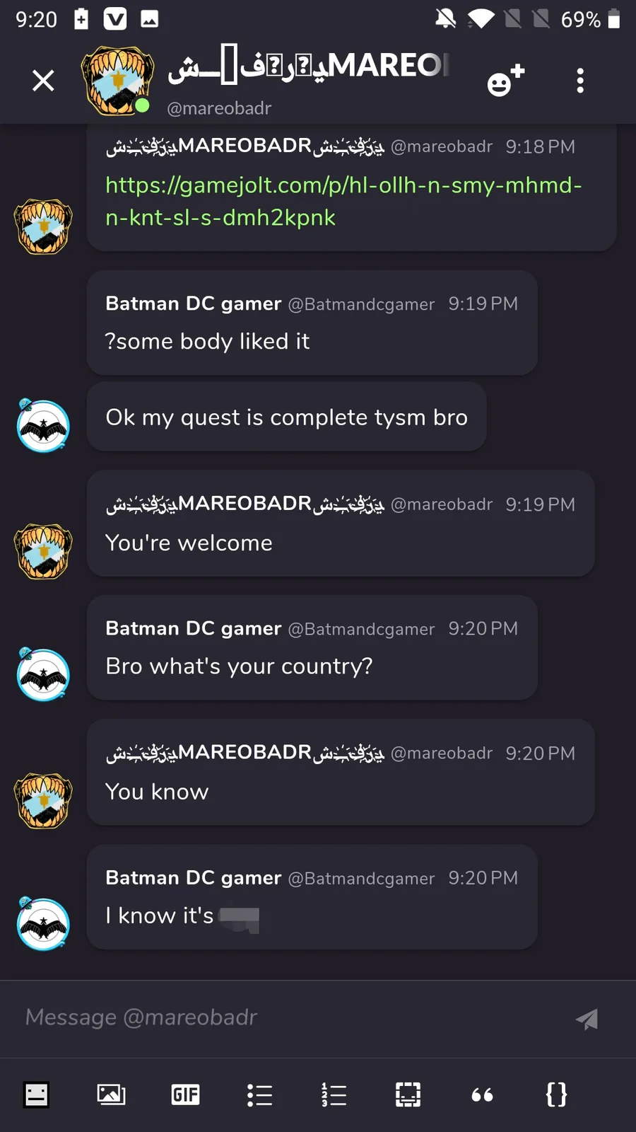Insert a spoiler block
The image size is (636, 1132).
(x=408, y=1095)
